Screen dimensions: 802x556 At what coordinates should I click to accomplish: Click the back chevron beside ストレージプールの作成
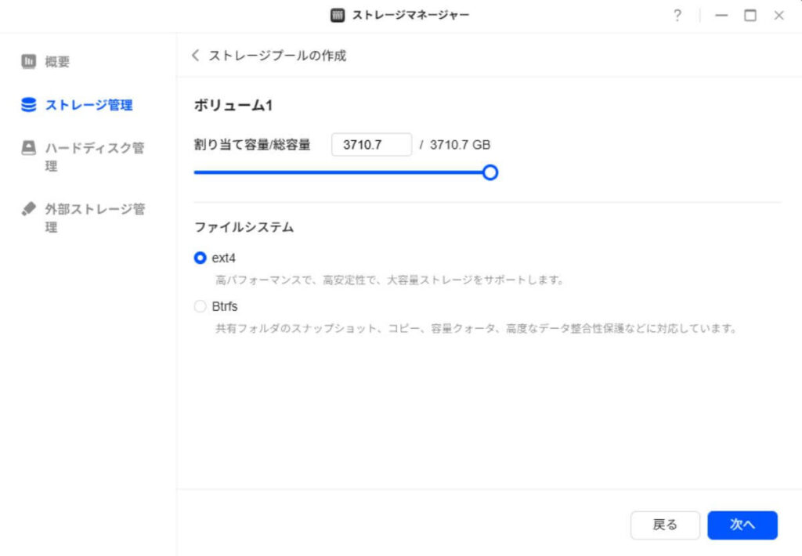194,55
